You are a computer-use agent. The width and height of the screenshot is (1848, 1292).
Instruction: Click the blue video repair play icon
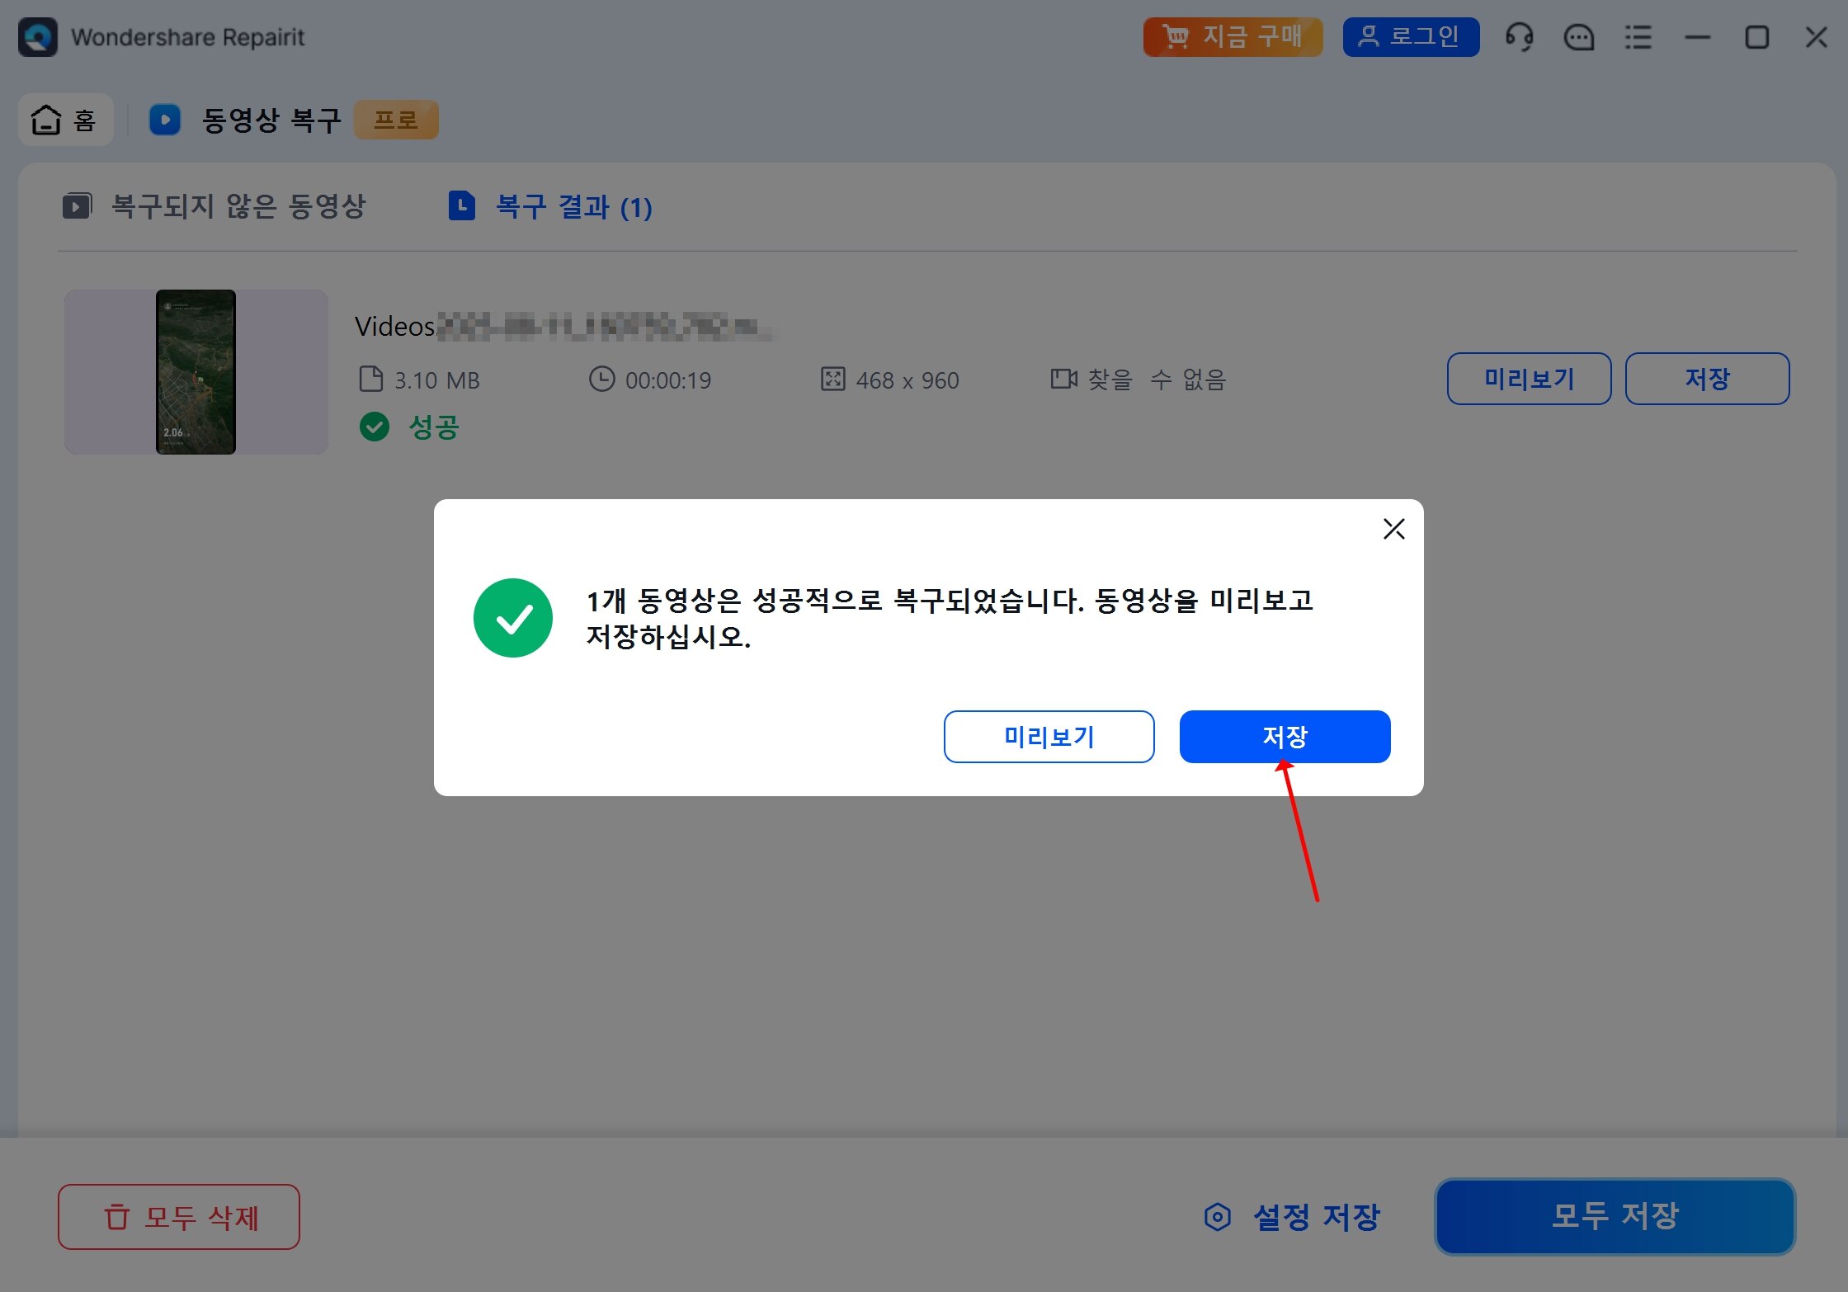[x=165, y=120]
